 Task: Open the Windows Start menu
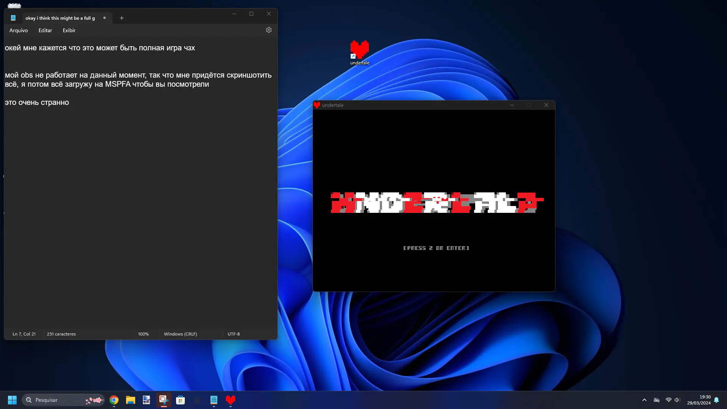point(12,400)
